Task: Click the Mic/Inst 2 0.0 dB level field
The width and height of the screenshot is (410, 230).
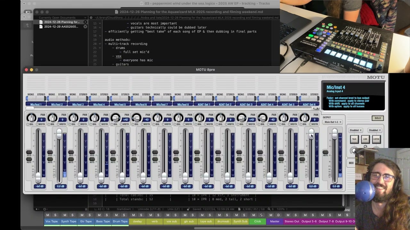Action: [61, 186]
